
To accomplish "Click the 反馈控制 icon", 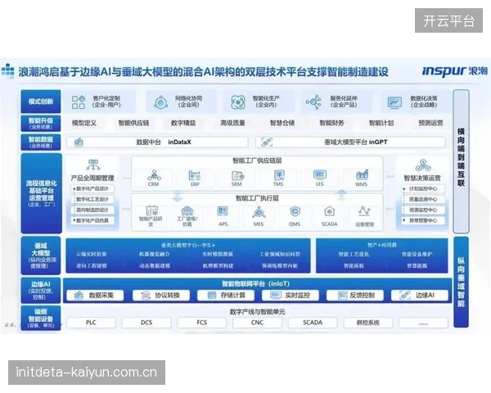I will (x=343, y=295).
